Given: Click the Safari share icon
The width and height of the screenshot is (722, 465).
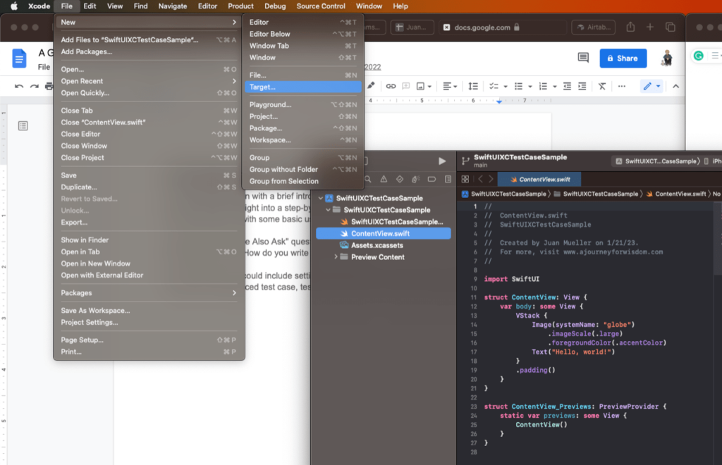Looking at the screenshot, I should pyautogui.click(x=630, y=27).
